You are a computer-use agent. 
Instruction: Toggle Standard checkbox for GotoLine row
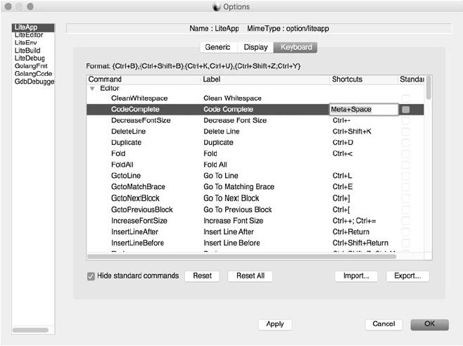pyautogui.click(x=406, y=176)
